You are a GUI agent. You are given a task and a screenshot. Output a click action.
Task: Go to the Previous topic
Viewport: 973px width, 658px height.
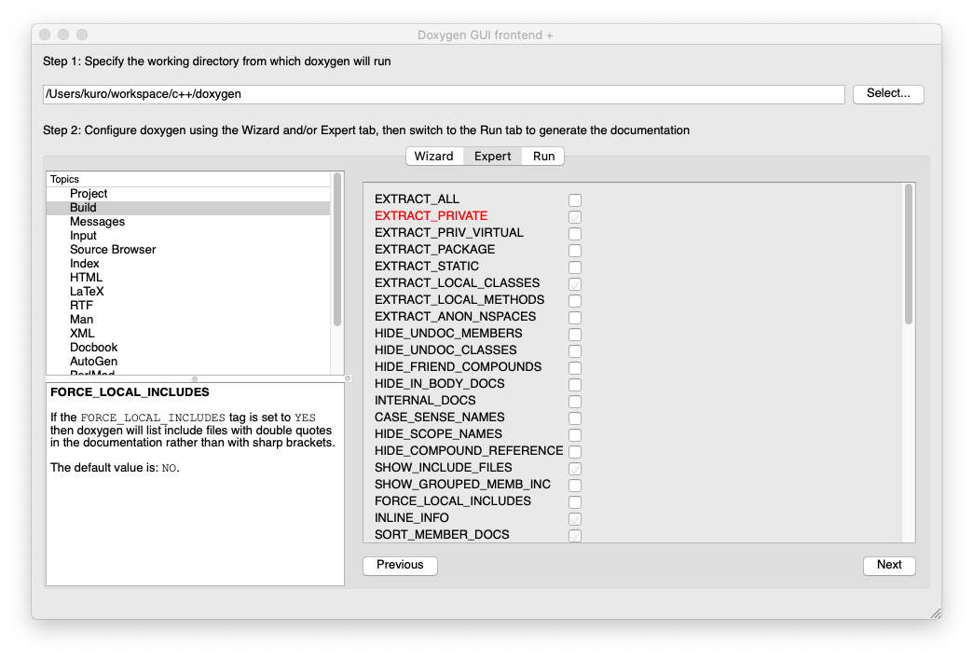click(x=400, y=565)
